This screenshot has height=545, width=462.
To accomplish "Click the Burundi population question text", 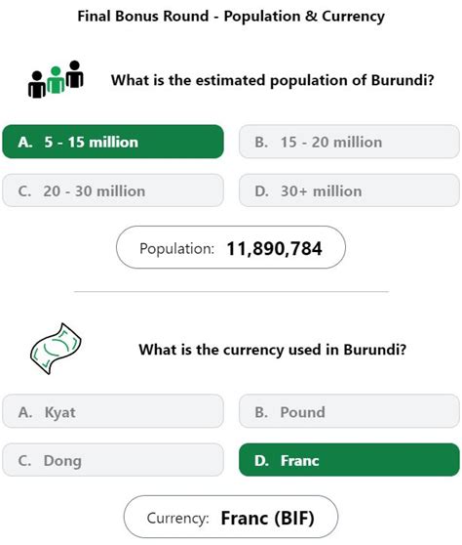I will click(272, 80).
